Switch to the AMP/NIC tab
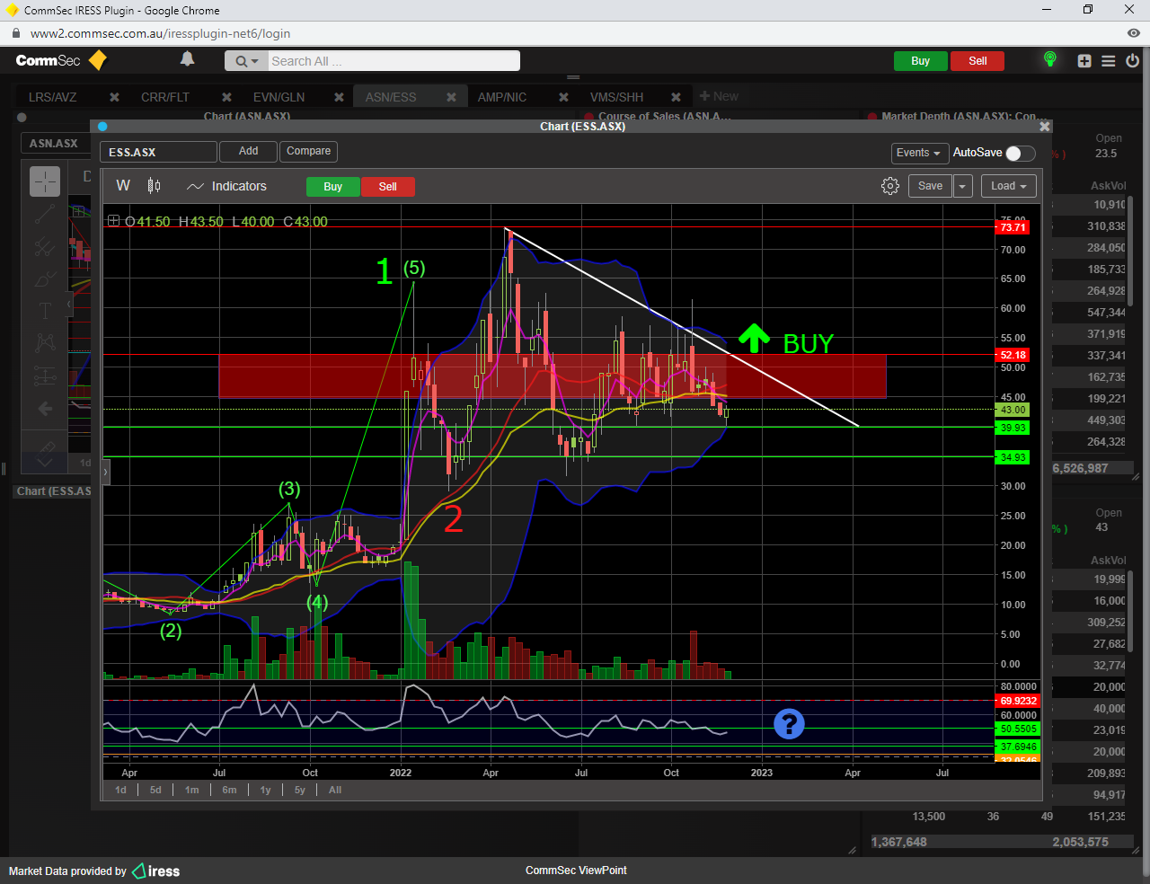This screenshot has height=884, width=1150. click(502, 97)
